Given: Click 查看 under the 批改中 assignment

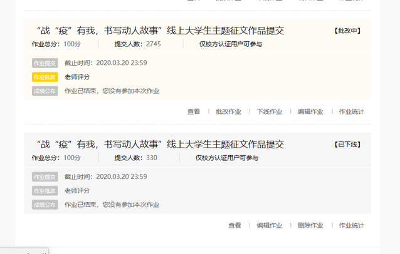Looking at the screenshot, I should coord(194,111).
